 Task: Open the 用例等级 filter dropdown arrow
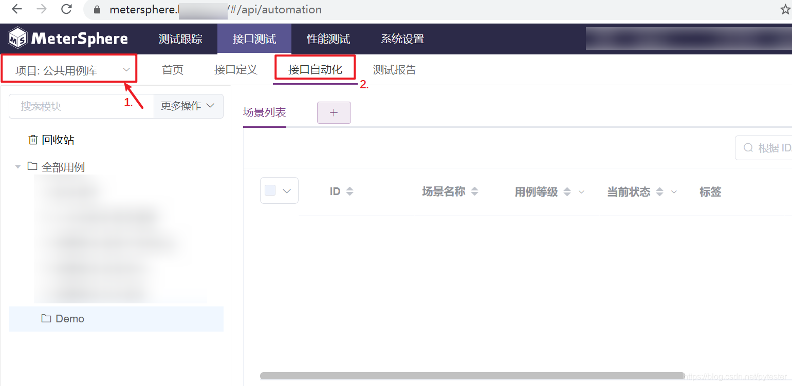pos(581,192)
